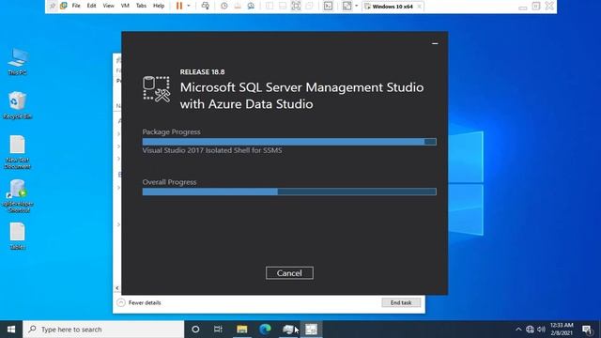
Task: Open the File menu in VMware
Action: pyautogui.click(x=76, y=6)
